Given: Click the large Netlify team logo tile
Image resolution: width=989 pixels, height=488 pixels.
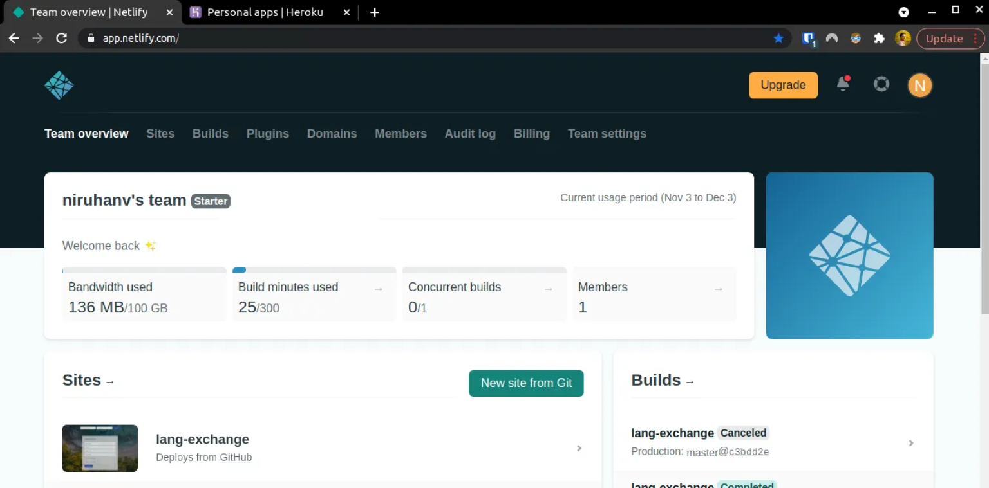Looking at the screenshot, I should pos(849,255).
